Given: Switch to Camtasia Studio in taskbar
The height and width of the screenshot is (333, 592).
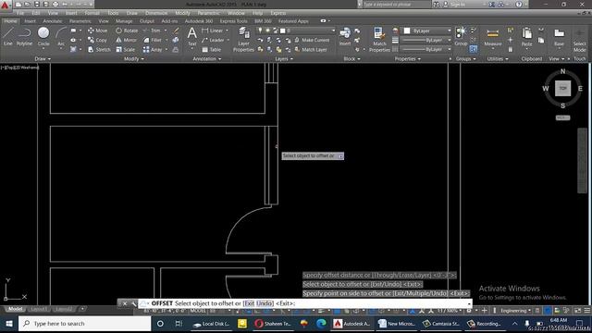Looking at the screenshot, I should pos(440,324).
